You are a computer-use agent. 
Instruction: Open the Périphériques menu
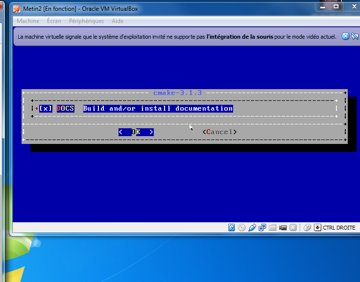[x=86, y=21]
